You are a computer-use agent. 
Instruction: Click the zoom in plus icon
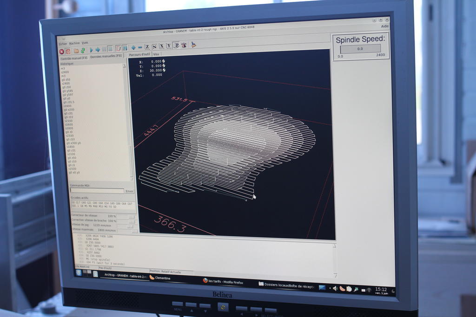point(133,47)
